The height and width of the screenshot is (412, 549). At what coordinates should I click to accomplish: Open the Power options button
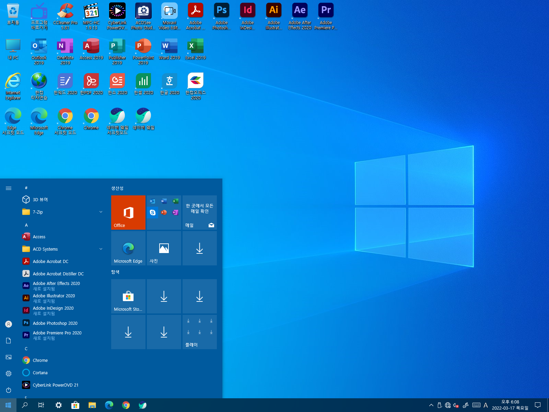(9, 390)
